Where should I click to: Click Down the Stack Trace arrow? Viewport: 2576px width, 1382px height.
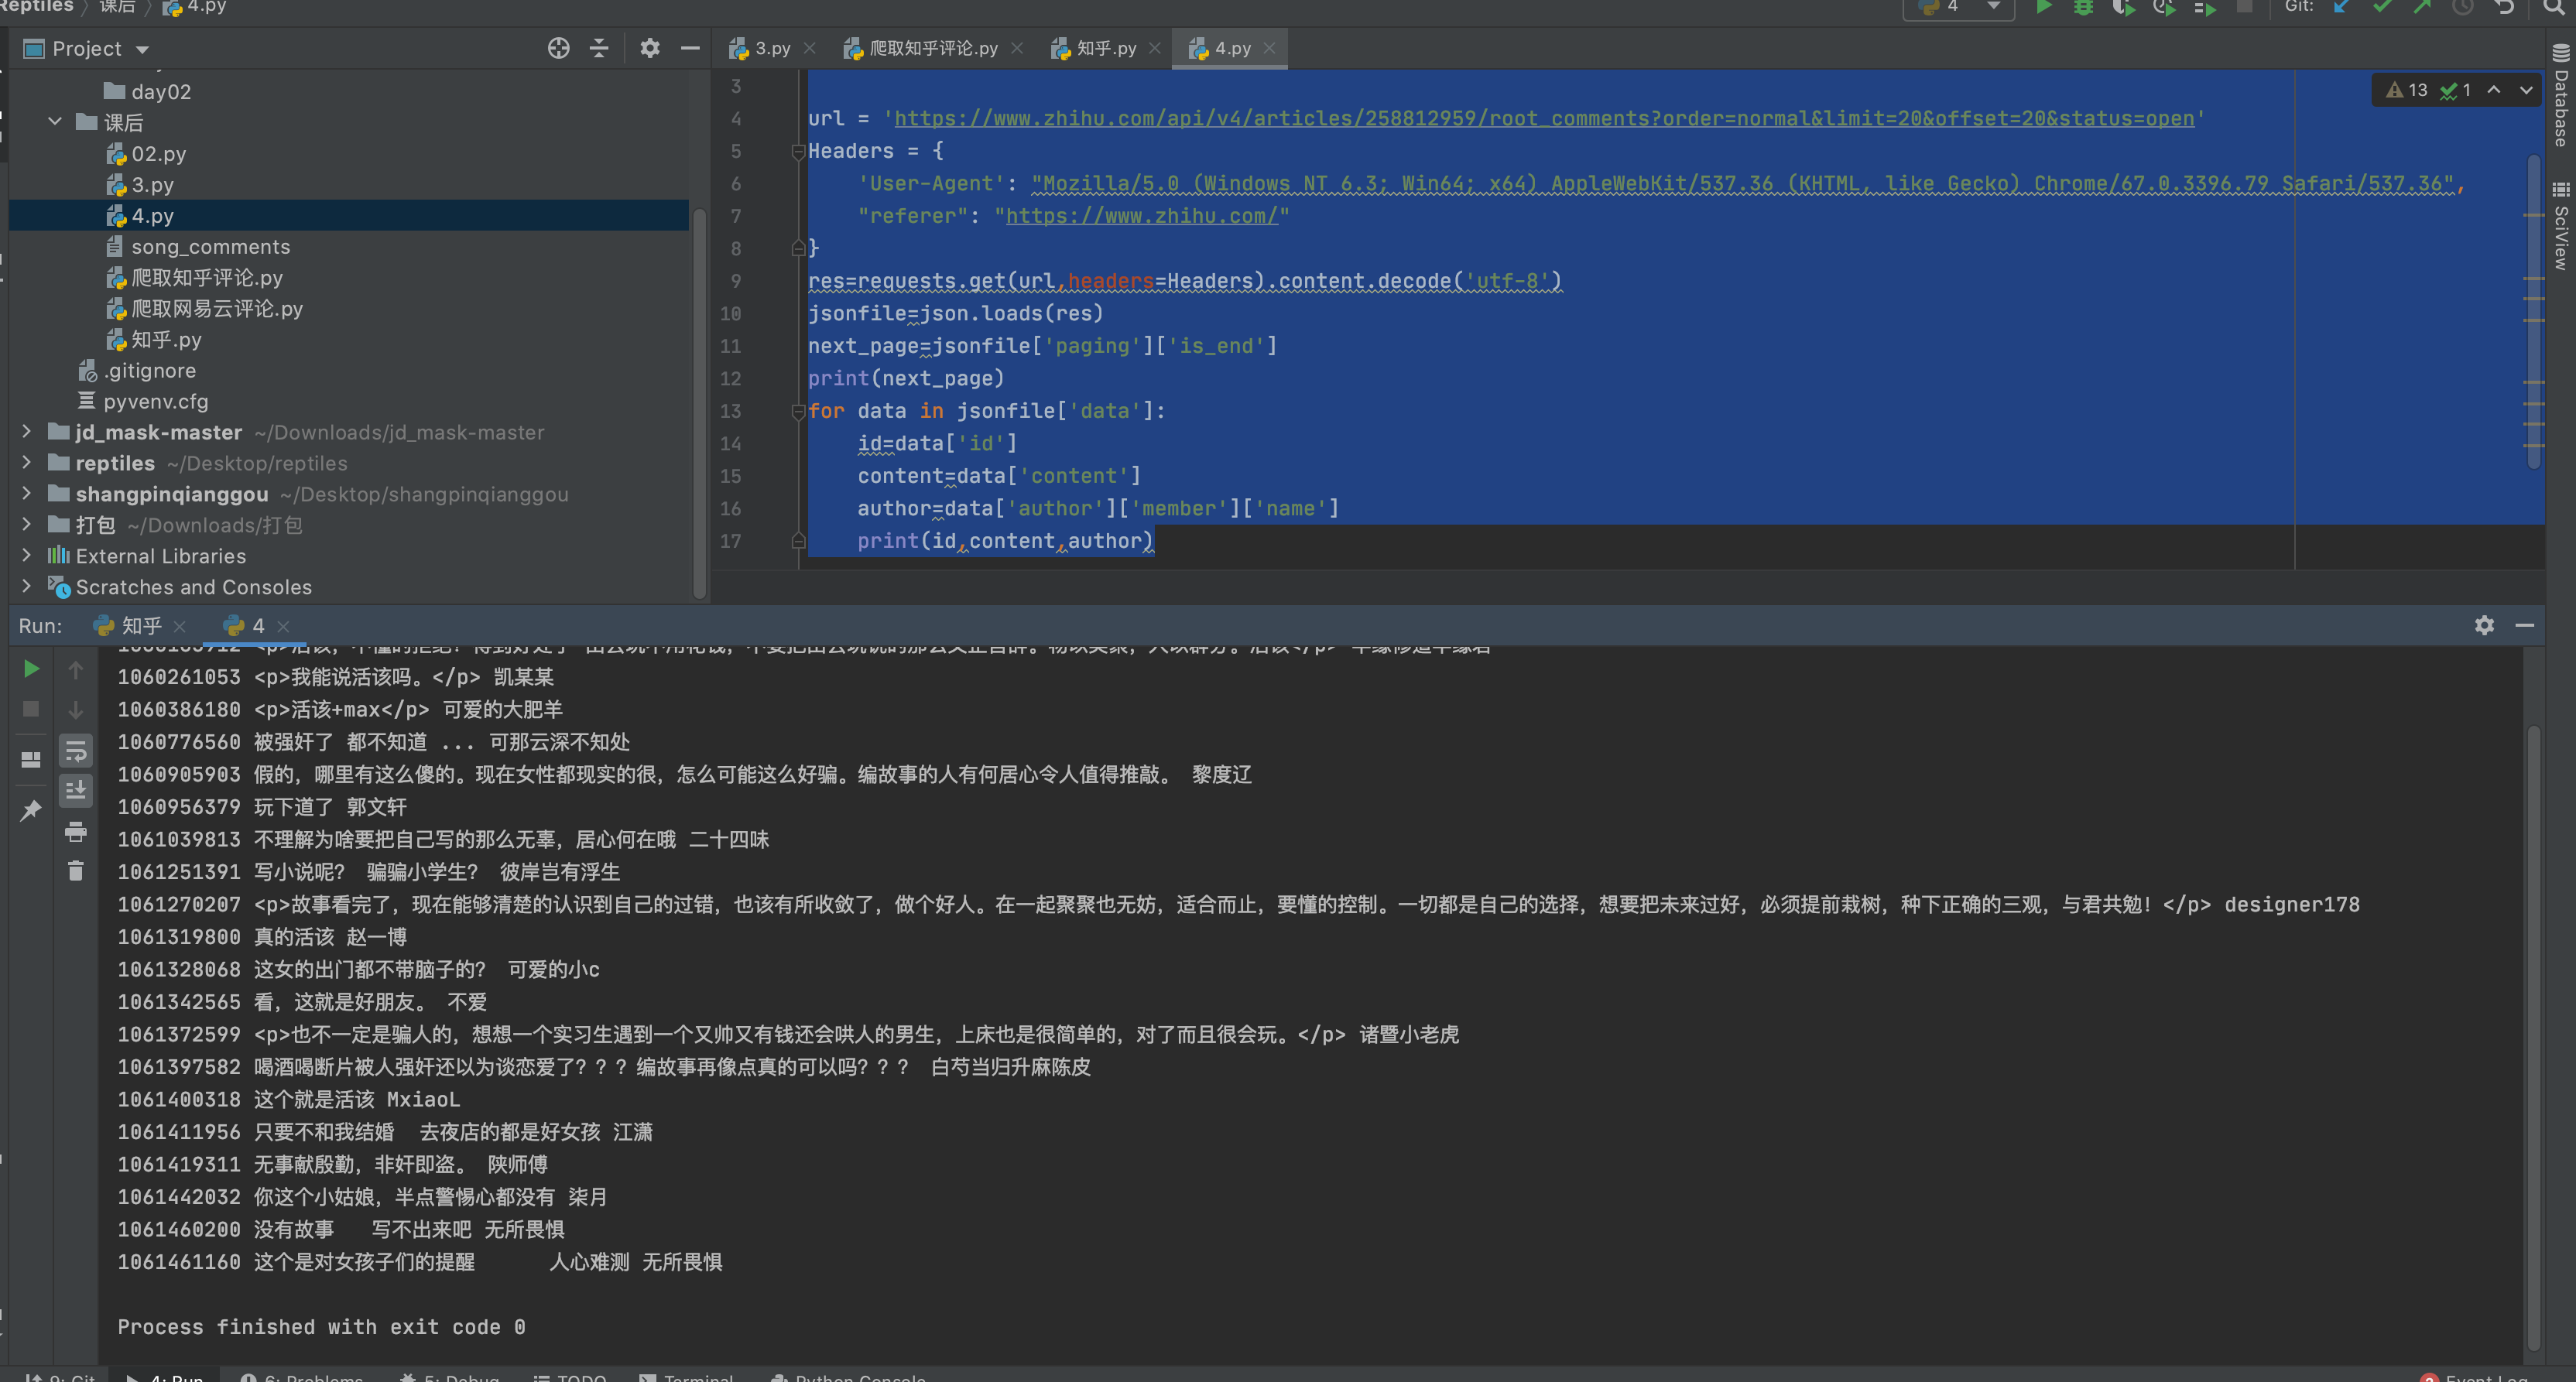click(x=76, y=709)
